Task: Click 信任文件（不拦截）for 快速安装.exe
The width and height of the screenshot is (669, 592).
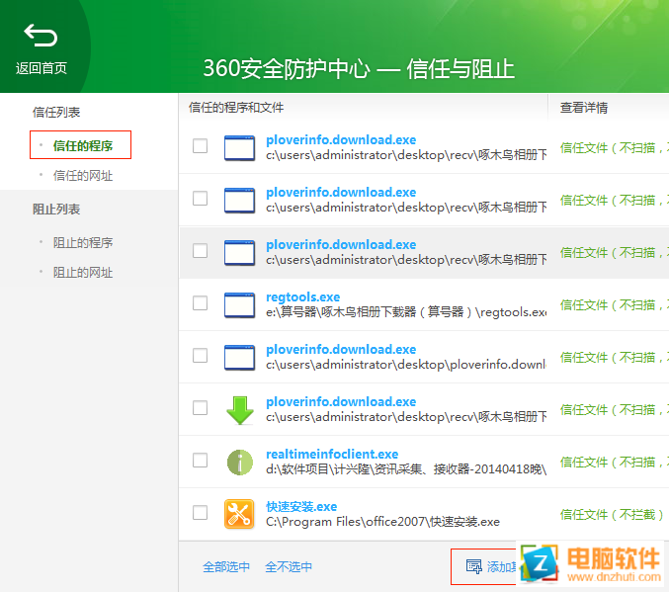Action: (612, 514)
